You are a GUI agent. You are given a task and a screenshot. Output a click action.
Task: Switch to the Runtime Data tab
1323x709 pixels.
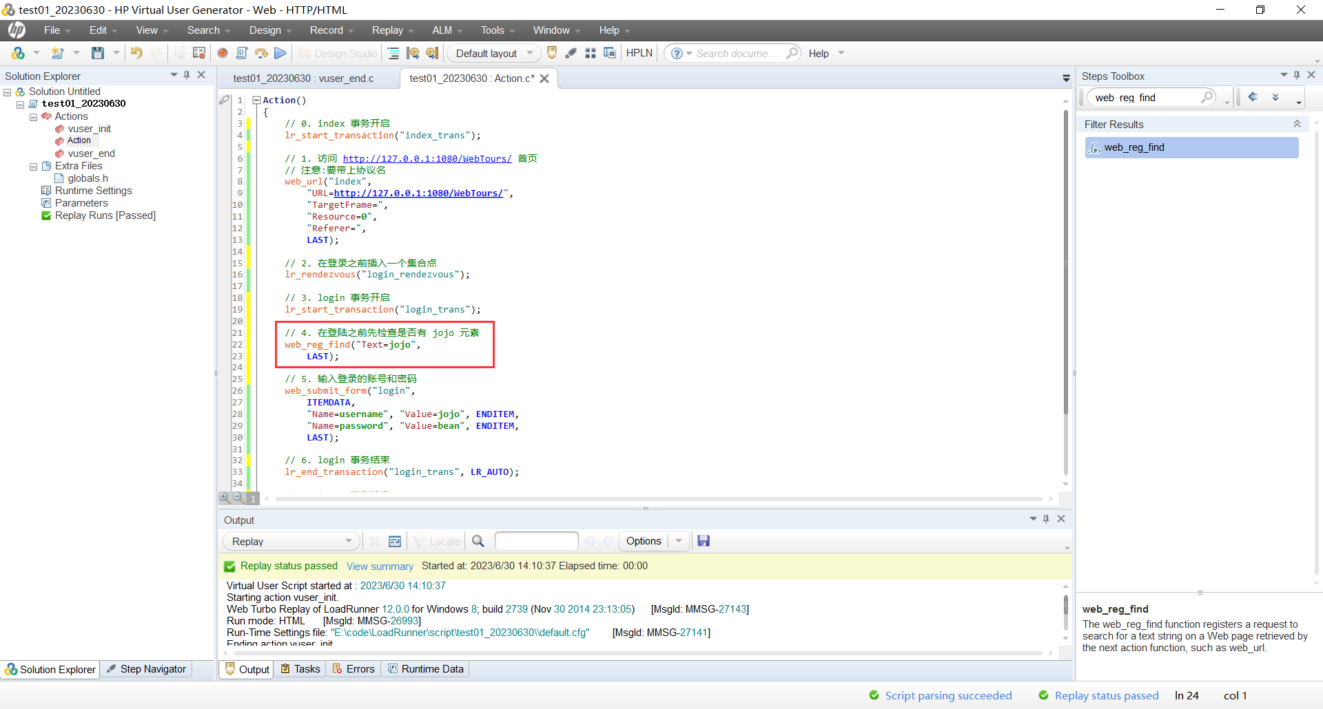[x=426, y=669]
